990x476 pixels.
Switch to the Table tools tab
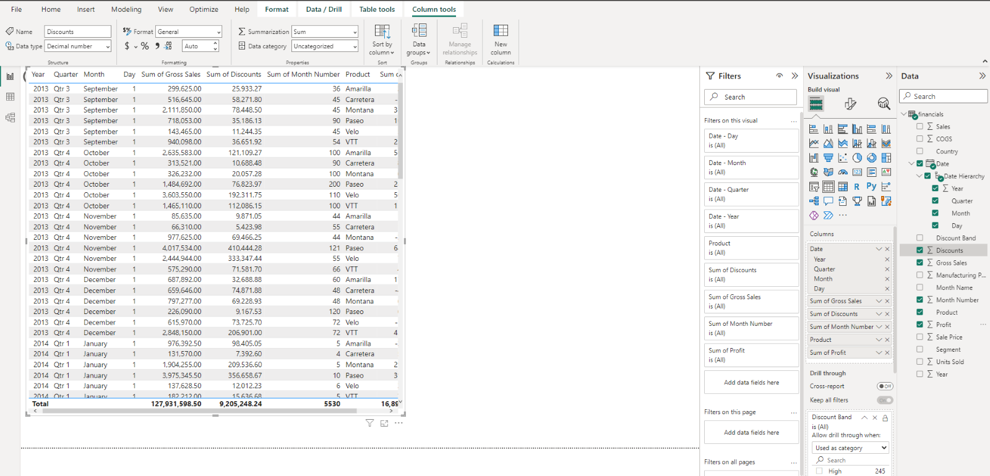pyautogui.click(x=377, y=9)
